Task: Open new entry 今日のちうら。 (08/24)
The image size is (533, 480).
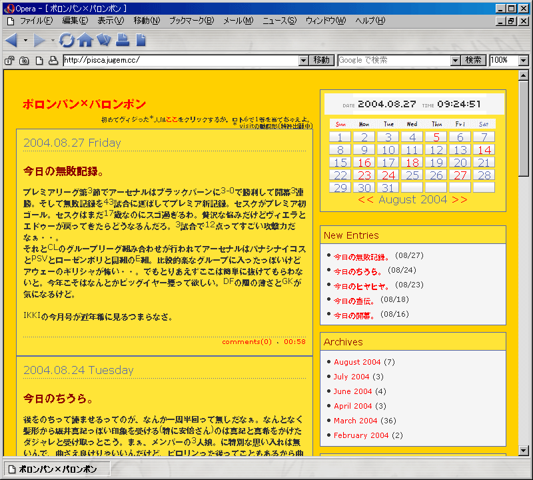Action: click(x=358, y=271)
